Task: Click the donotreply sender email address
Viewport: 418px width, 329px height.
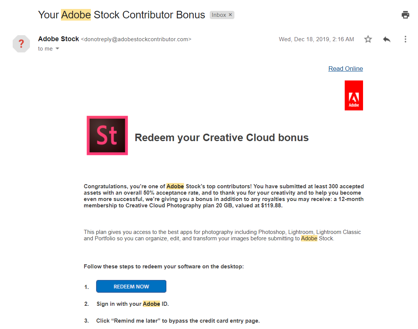Action: pyautogui.click(x=136, y=39)
